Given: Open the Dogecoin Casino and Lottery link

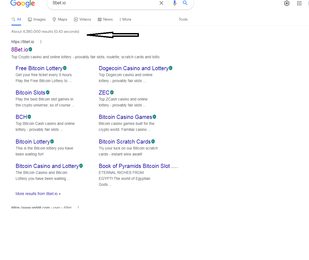Looking at the screenshot, I should tap(134, 68).
